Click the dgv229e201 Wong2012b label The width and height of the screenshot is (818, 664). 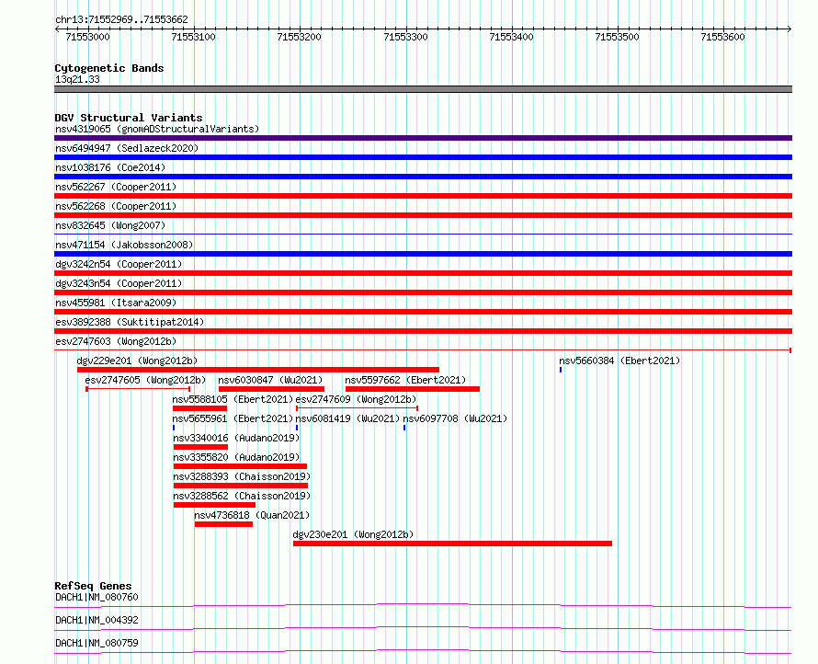coord(137,361)
